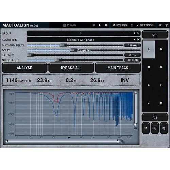
Task: Click the LATENCY slider handle
Action: click(31, 55)
